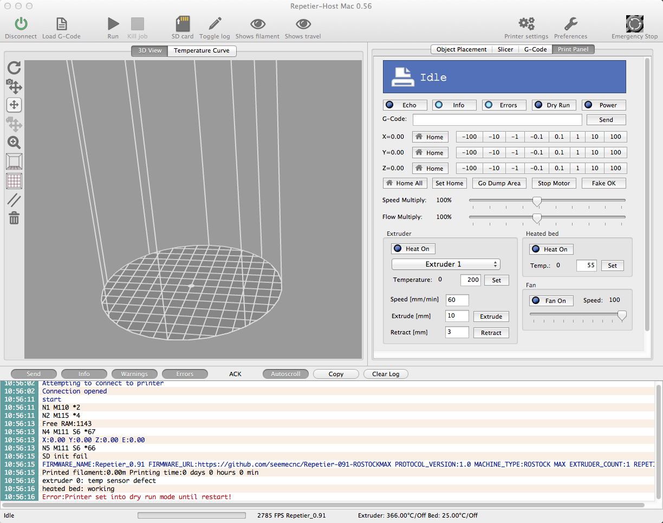Click the Emergency Stop icon

tap(634, 24)
